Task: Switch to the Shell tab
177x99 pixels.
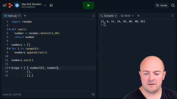Action: click(127, 16)
